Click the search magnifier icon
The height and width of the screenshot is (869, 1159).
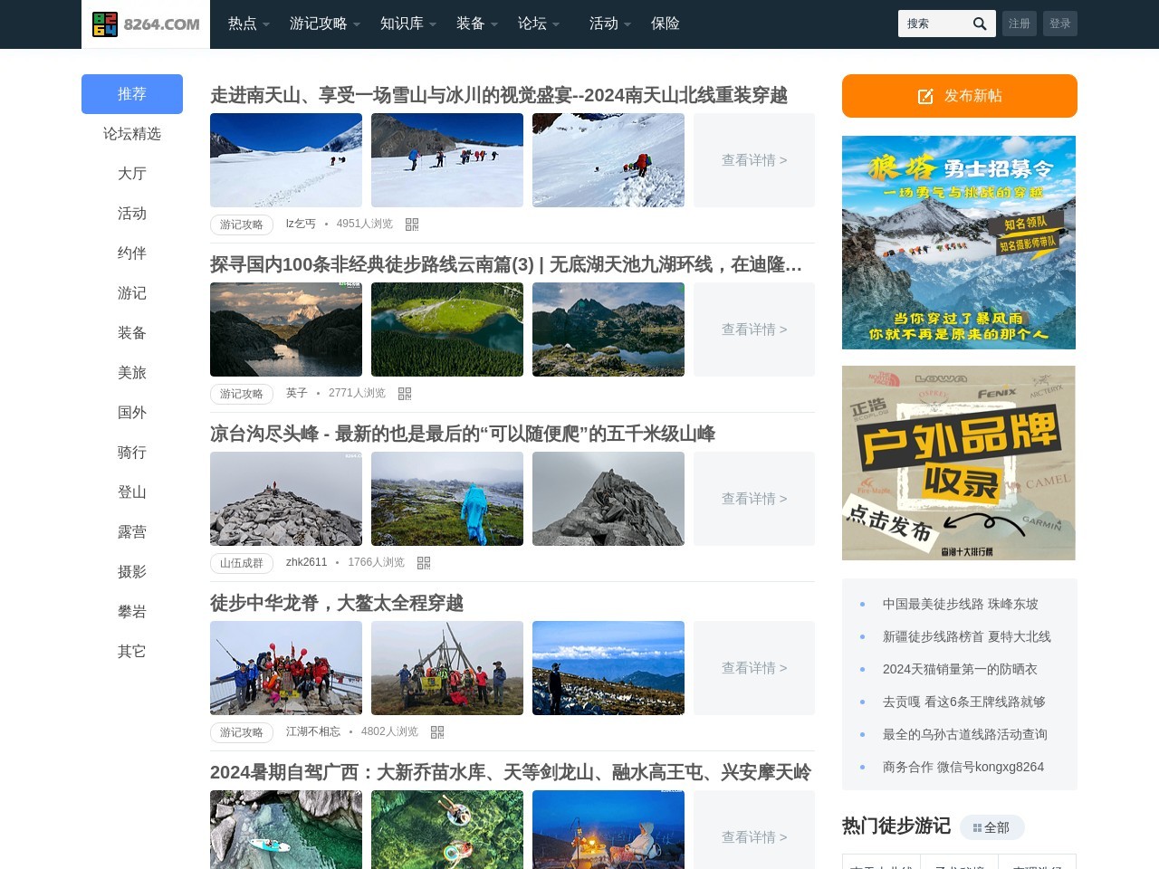tap(979, 24)
